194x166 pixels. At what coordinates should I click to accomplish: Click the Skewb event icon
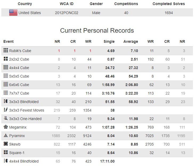(6, 144)
